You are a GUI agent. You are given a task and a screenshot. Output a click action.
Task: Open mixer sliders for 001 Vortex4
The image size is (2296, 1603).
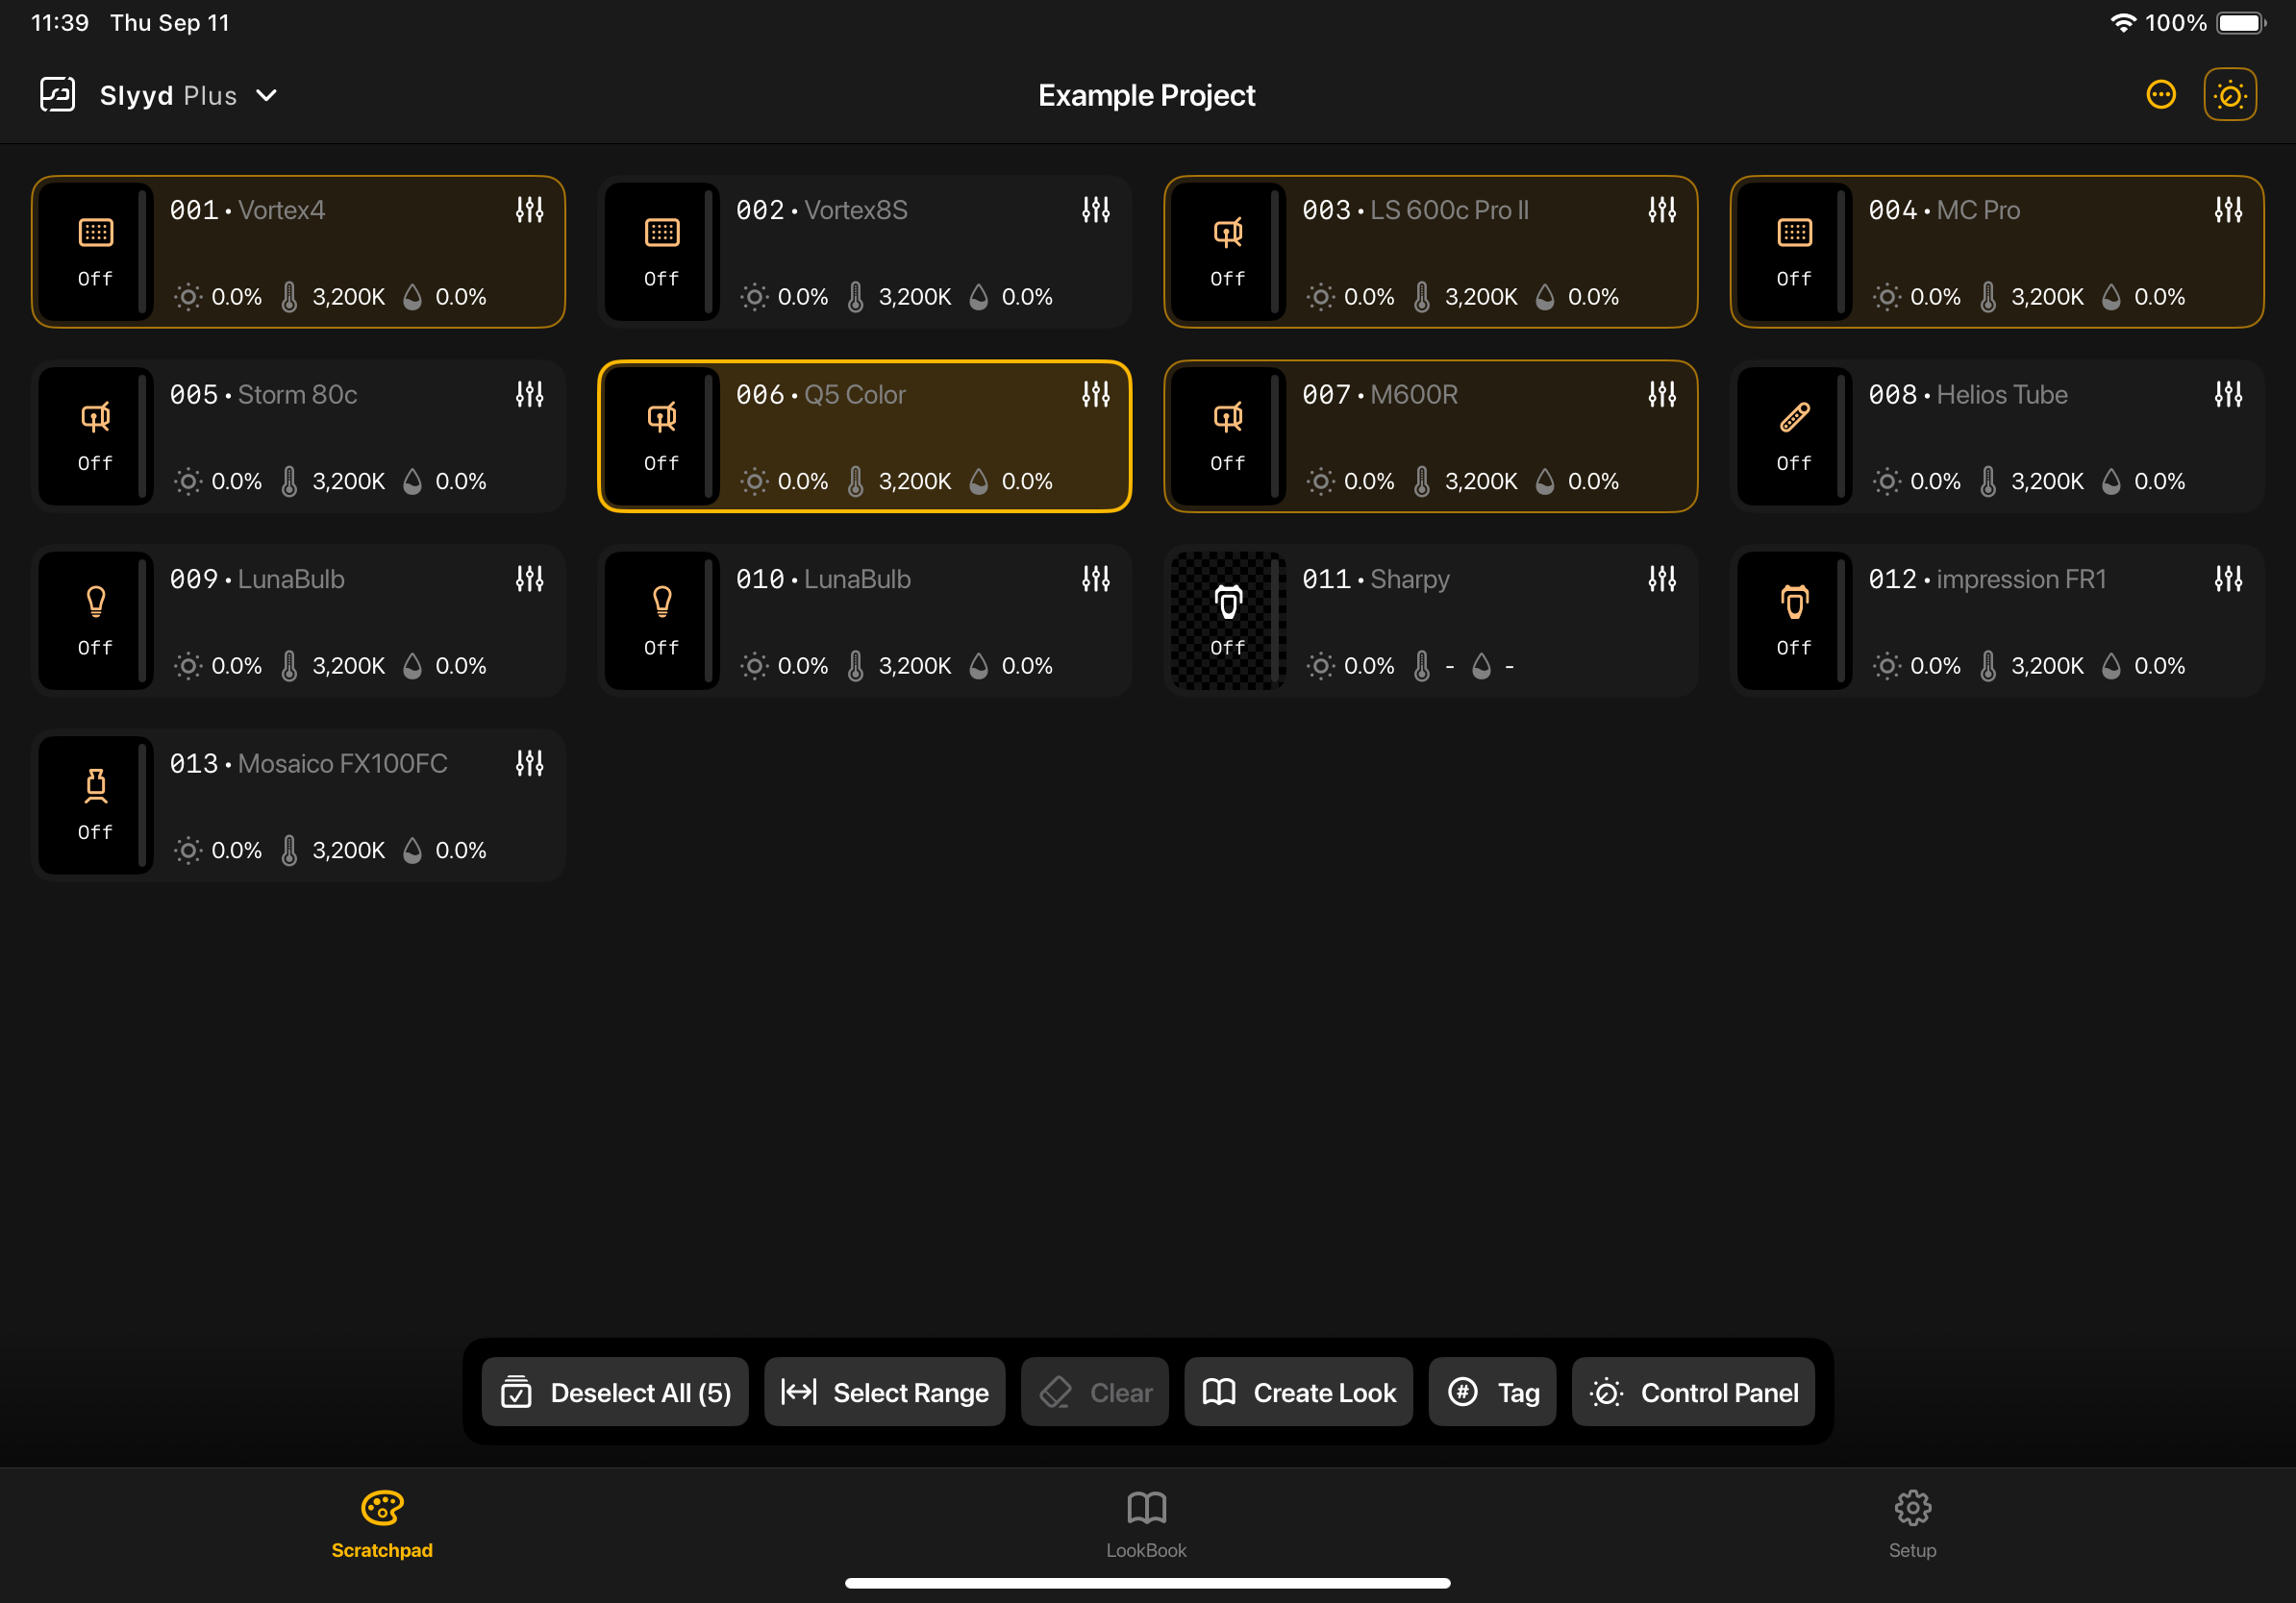click(529, 210)
